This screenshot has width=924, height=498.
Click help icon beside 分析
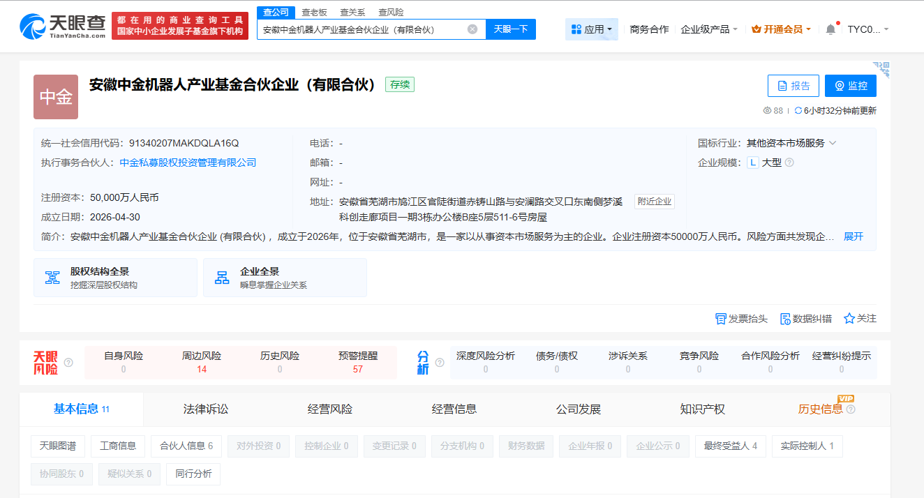pyautogui.click(x=440, y=363)
